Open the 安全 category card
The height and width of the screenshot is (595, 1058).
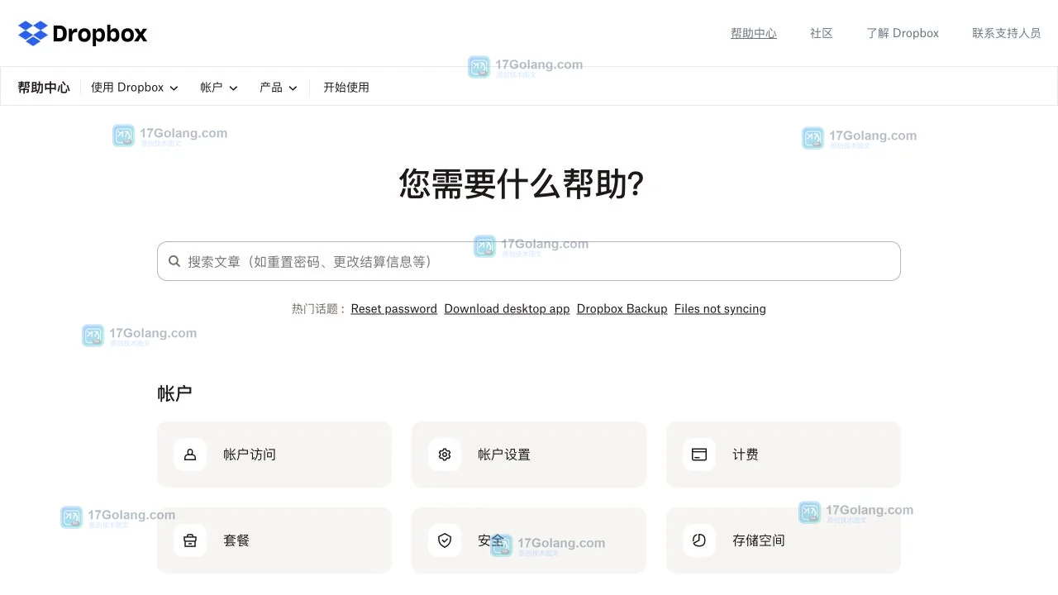click(x=529, y=540)
